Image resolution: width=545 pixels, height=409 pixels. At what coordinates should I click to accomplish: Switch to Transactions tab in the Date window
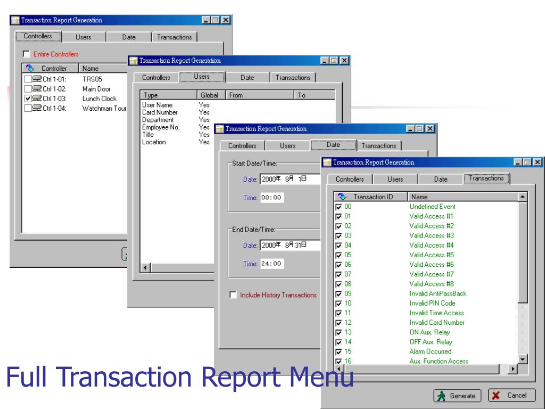pos(379,146)
